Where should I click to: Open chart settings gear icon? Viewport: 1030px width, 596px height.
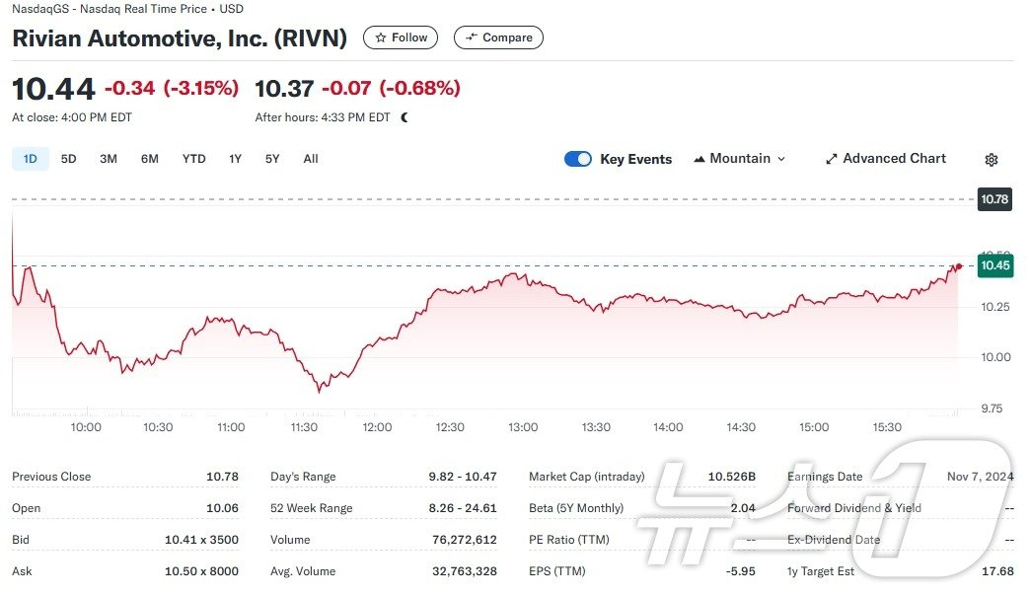tap(992, 160)
